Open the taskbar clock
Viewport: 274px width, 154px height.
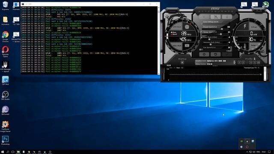coord(264,152)
